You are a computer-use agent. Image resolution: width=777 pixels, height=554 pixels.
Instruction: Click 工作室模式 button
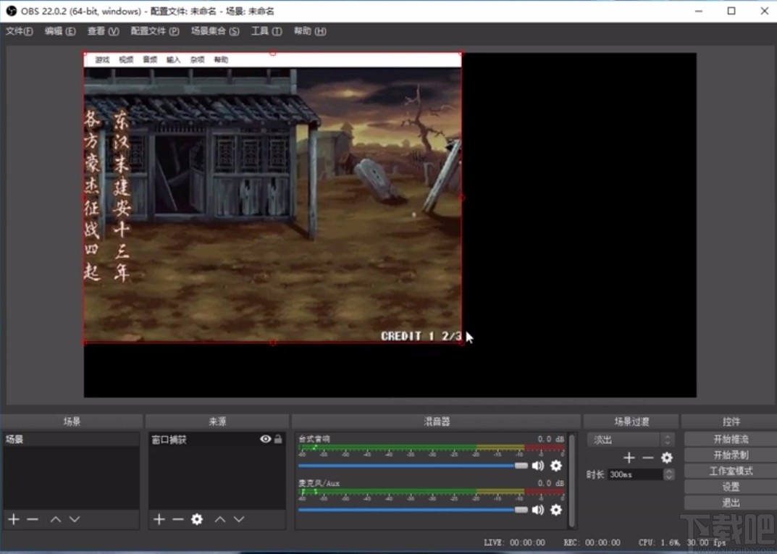[x=731, y=470]
